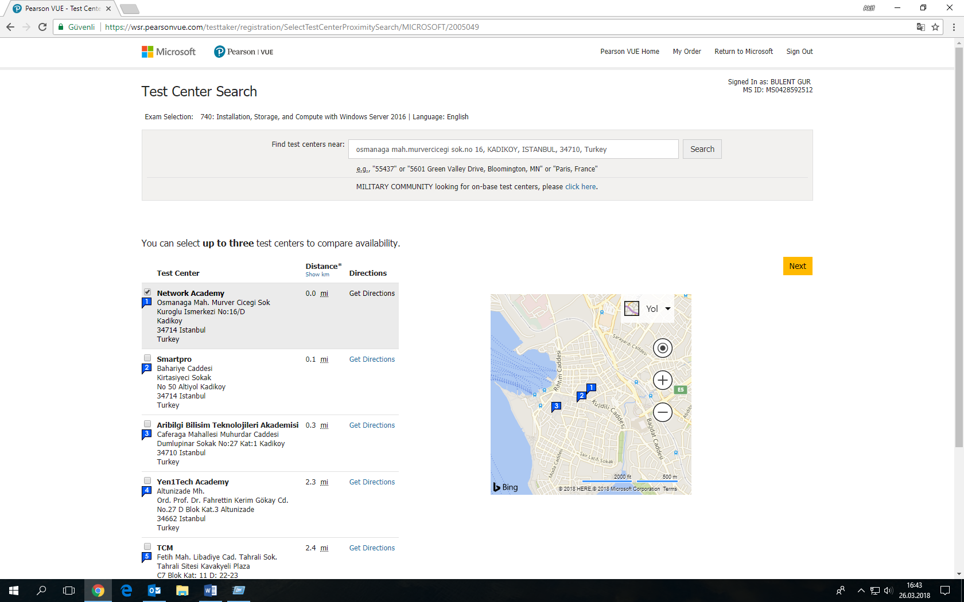
Task: Open File Explorer from taskbar
Action: click(x=182, y=591)
